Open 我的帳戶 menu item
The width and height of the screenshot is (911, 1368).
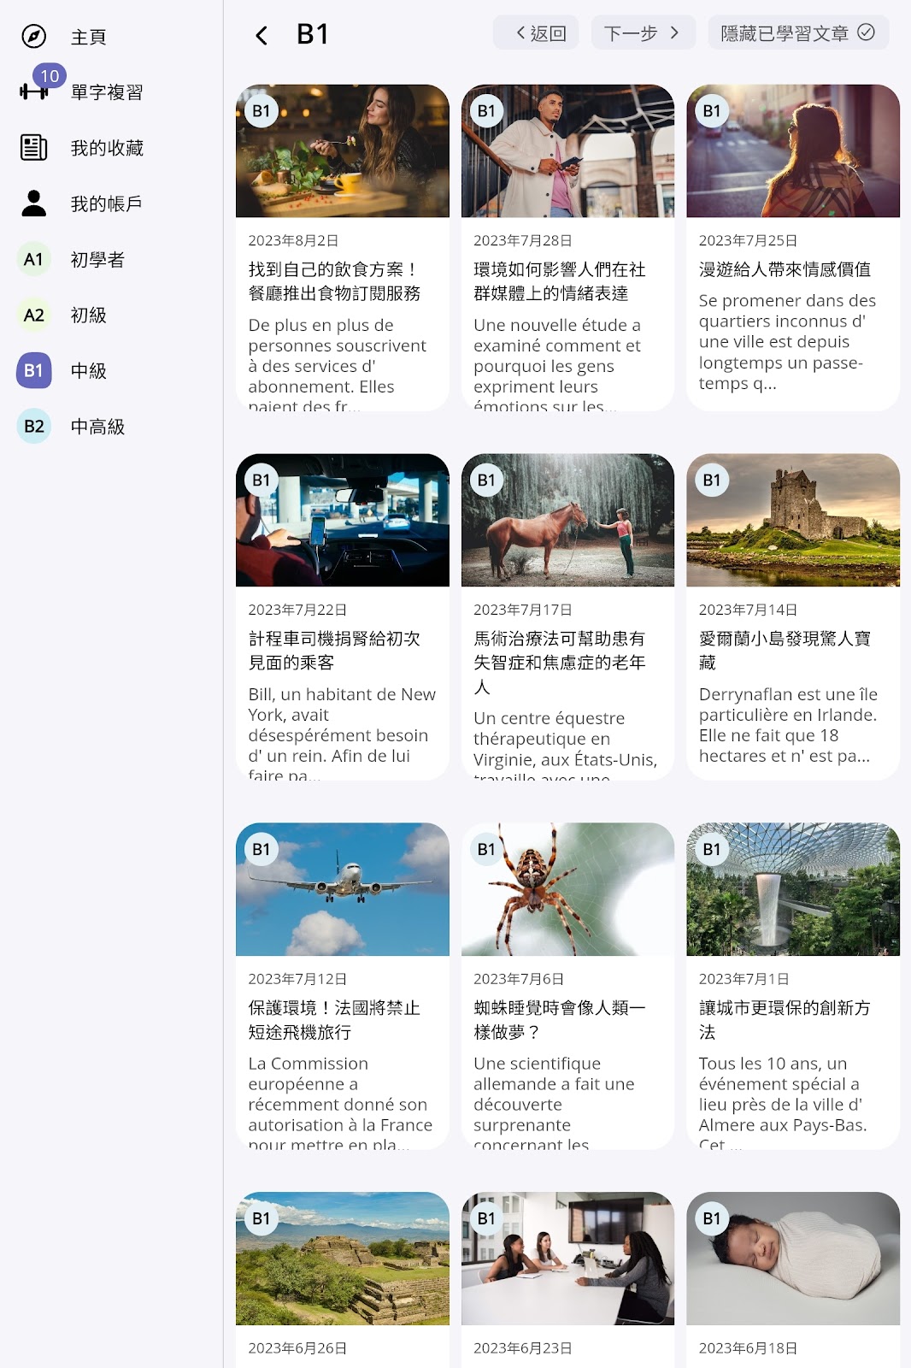pos(107,203)
